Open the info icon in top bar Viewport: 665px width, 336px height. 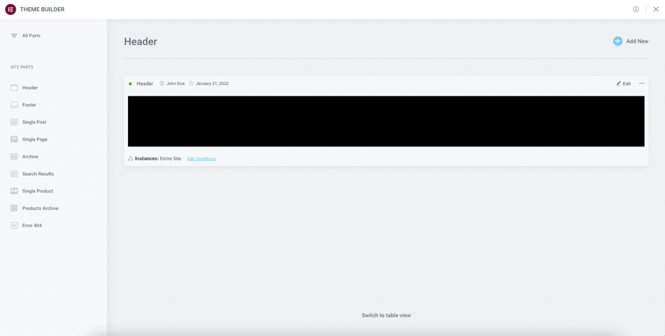[636, 9]
